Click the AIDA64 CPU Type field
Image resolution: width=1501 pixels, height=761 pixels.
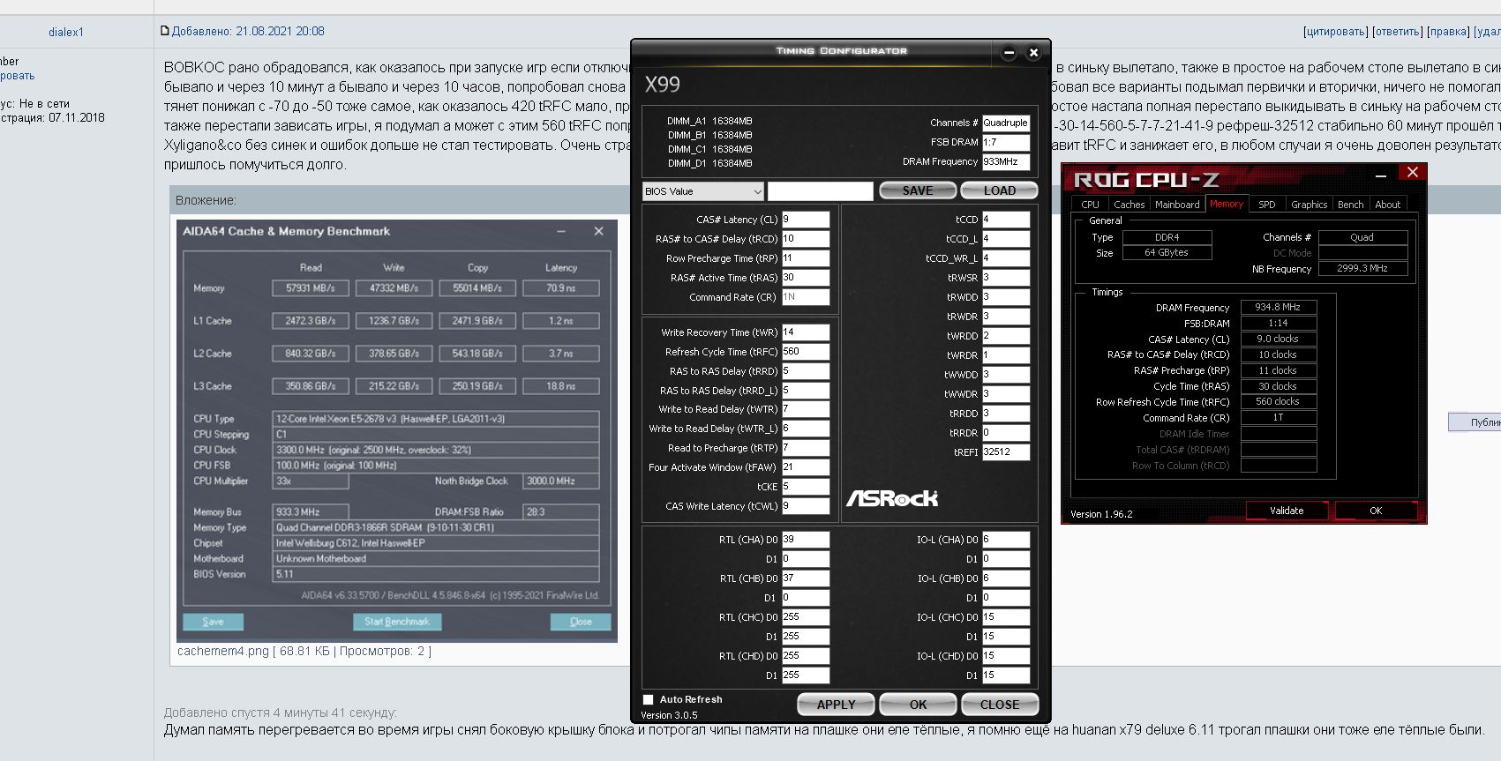pyautogui.click(x=436, y=419)
